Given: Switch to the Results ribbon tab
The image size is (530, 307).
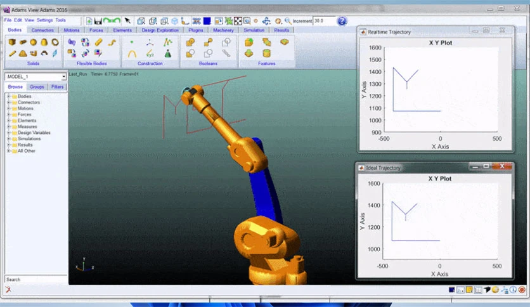Looking at the screenshot, I should [x=281, y=30].
